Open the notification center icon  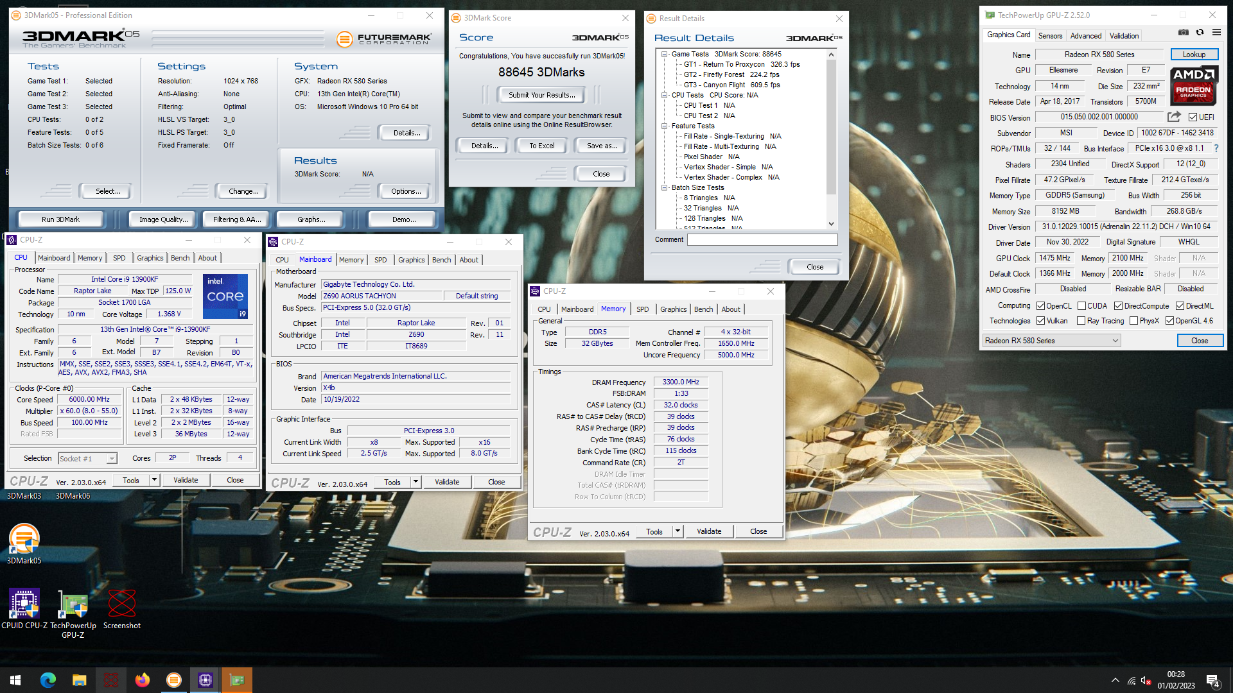pos(1212,680)
